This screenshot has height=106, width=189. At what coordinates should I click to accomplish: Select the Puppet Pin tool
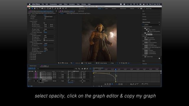point(66,9)
